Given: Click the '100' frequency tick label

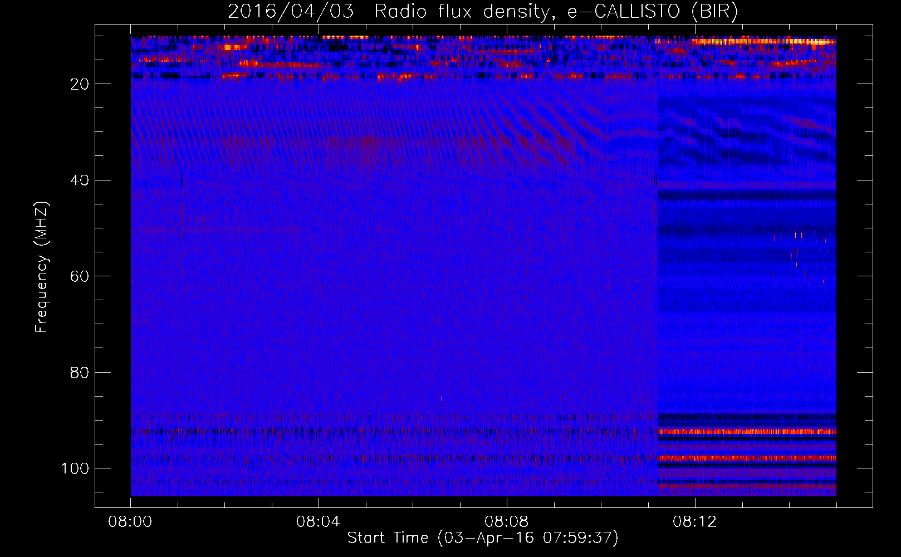Looking at the screenshot, I should 75,468.
